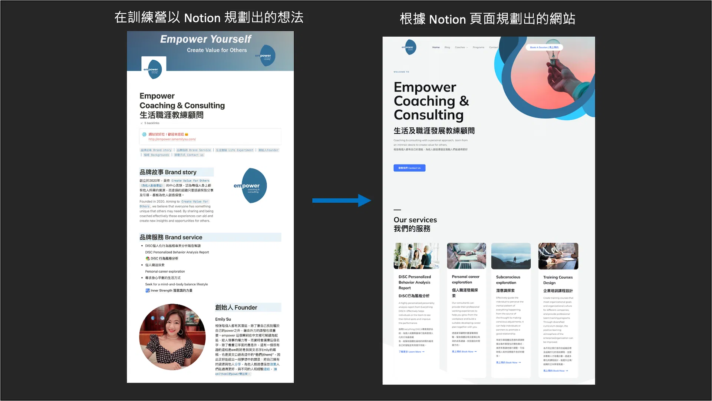Open the Blog nav item on the website
The height and width of the screenshot is (401, 712).
[x=447, y=47]
